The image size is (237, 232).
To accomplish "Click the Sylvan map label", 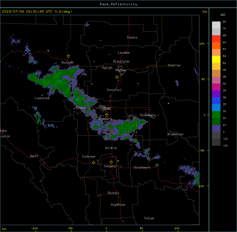I will [107, 68].
